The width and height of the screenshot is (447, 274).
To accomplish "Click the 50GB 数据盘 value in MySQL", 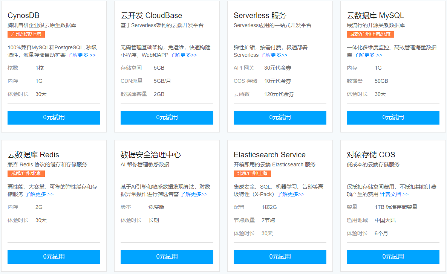I will click(381, 81).
